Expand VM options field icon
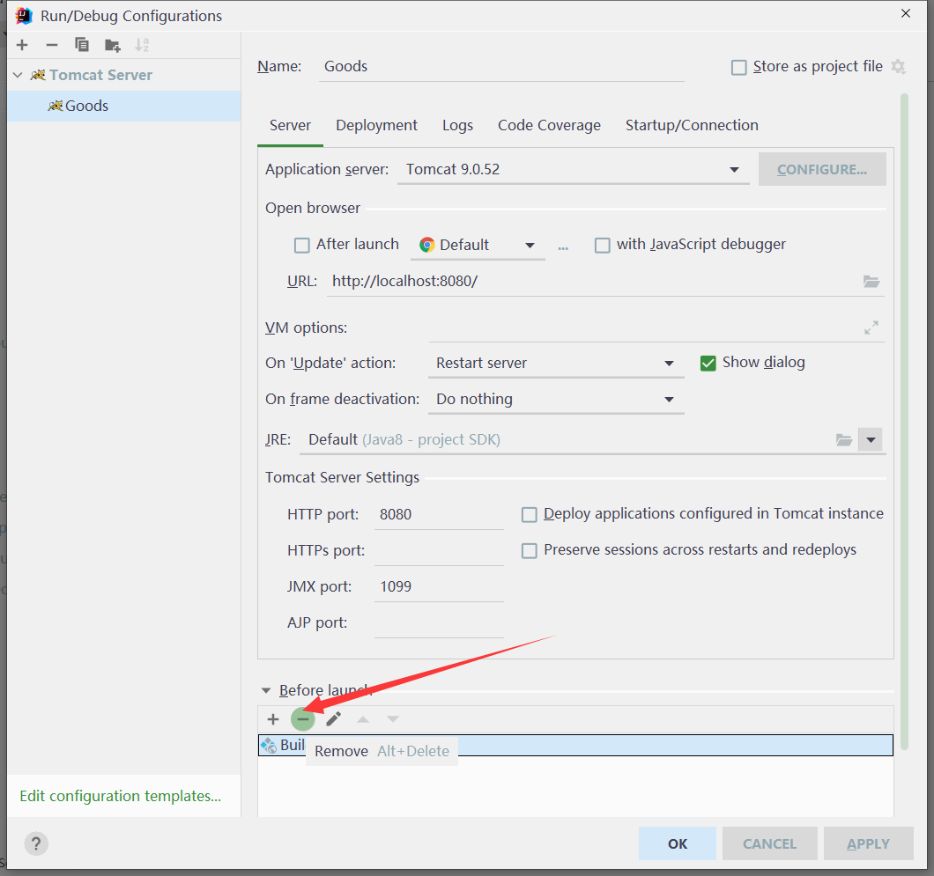Image resolution: width=934 pixels, height=876 pixels. (871, 328)
